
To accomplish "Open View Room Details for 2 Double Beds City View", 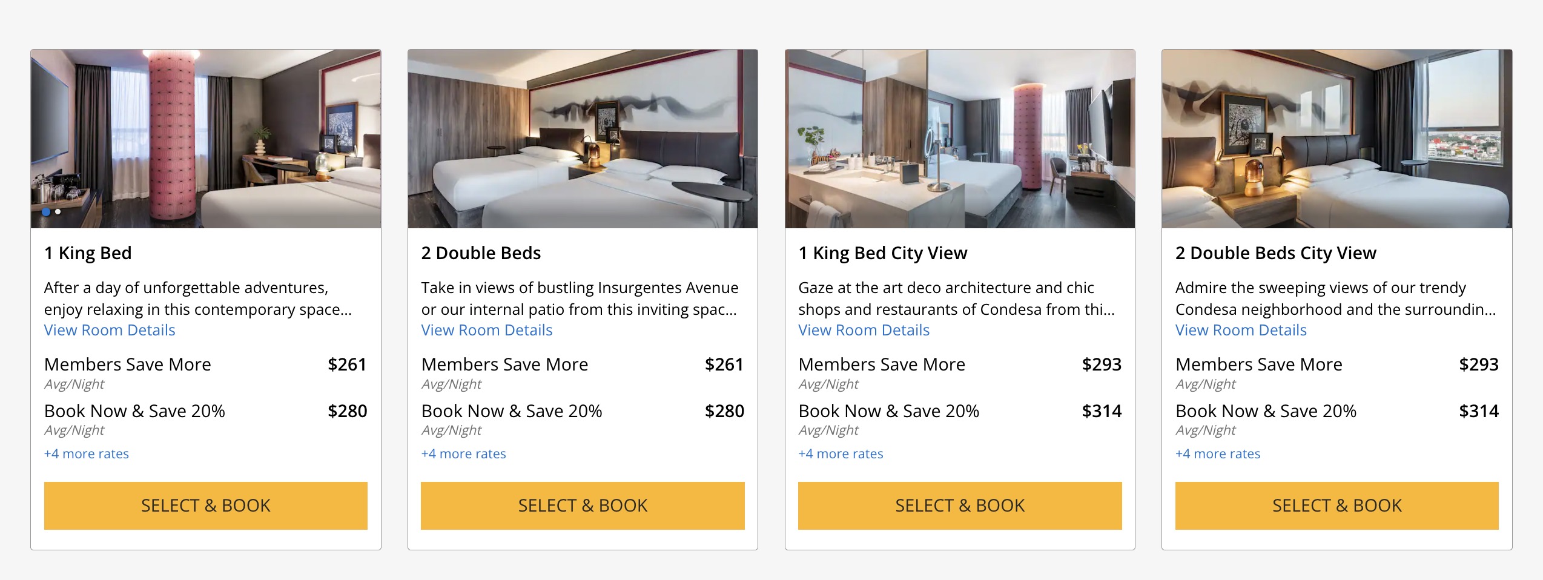I will 1240,330.
